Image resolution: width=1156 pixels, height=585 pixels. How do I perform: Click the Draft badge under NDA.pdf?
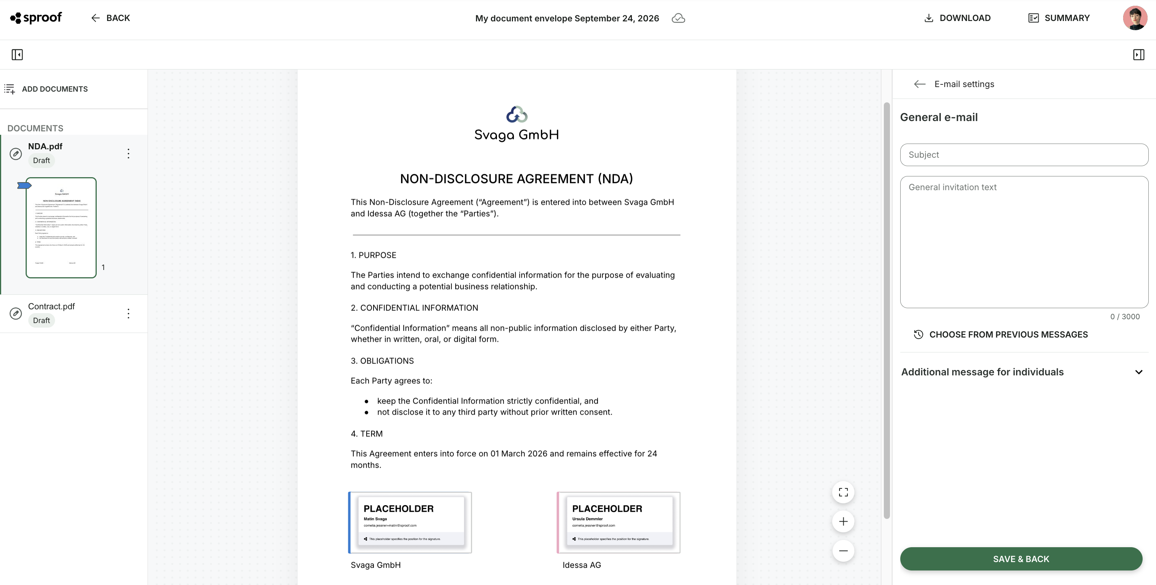point(41,160)
